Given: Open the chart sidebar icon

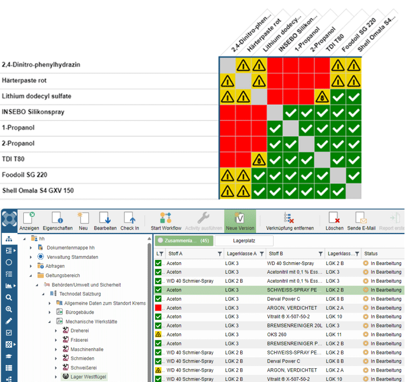Looking at the screenshot, I should coord(9,285).
